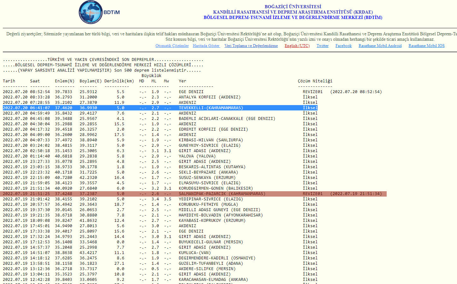Click BESKARIS-ALTINTAS (KUTAHYA) location text
Image resolution: width=457 pixels, height=284 pixels.
tap(212, 167)
